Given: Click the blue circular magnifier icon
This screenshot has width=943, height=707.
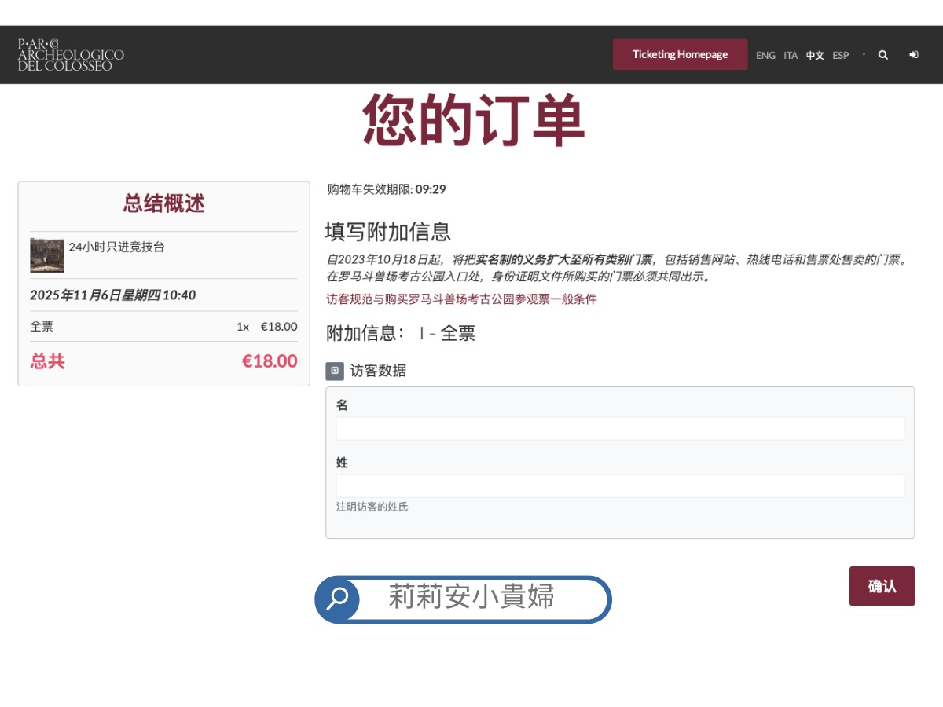Looking at the screenshot, I should click(337, 599).
